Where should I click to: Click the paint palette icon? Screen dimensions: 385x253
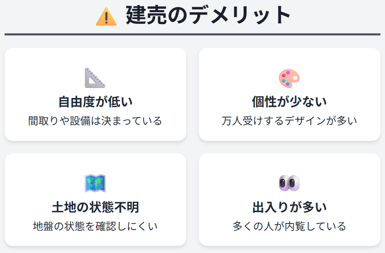coord(289,78)
